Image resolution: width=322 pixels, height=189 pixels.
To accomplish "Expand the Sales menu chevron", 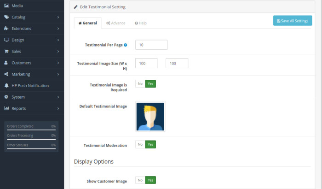I will [58, 51].
